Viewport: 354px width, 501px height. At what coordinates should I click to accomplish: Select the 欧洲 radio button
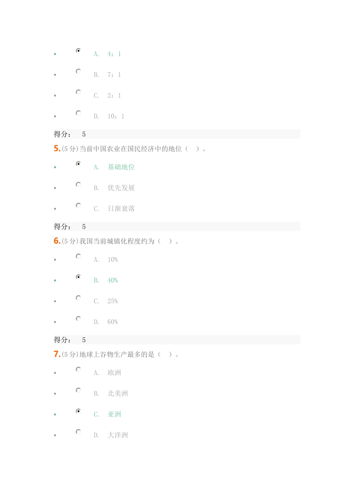(78, 369)
